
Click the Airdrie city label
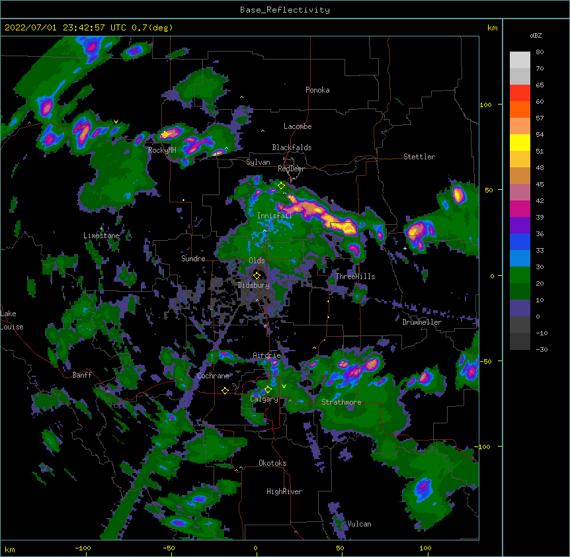(x=266, y=355)
